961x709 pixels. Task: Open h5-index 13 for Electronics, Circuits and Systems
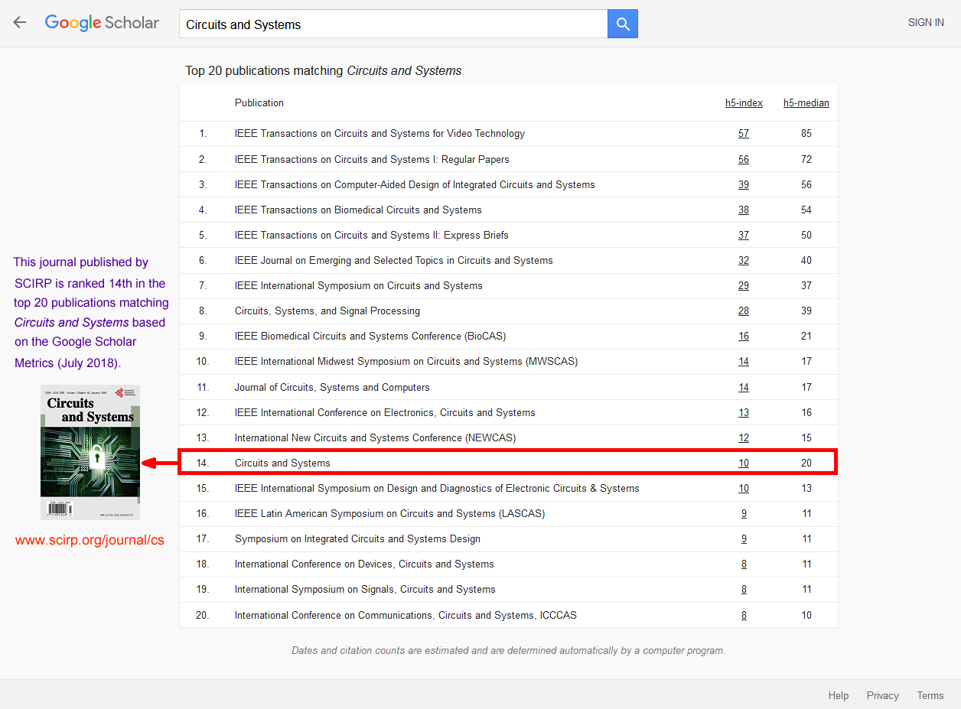point(744,412)
